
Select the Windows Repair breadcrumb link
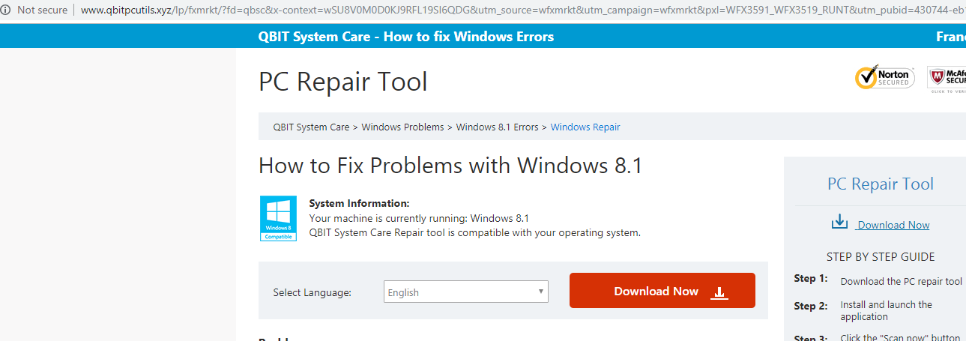585,127
